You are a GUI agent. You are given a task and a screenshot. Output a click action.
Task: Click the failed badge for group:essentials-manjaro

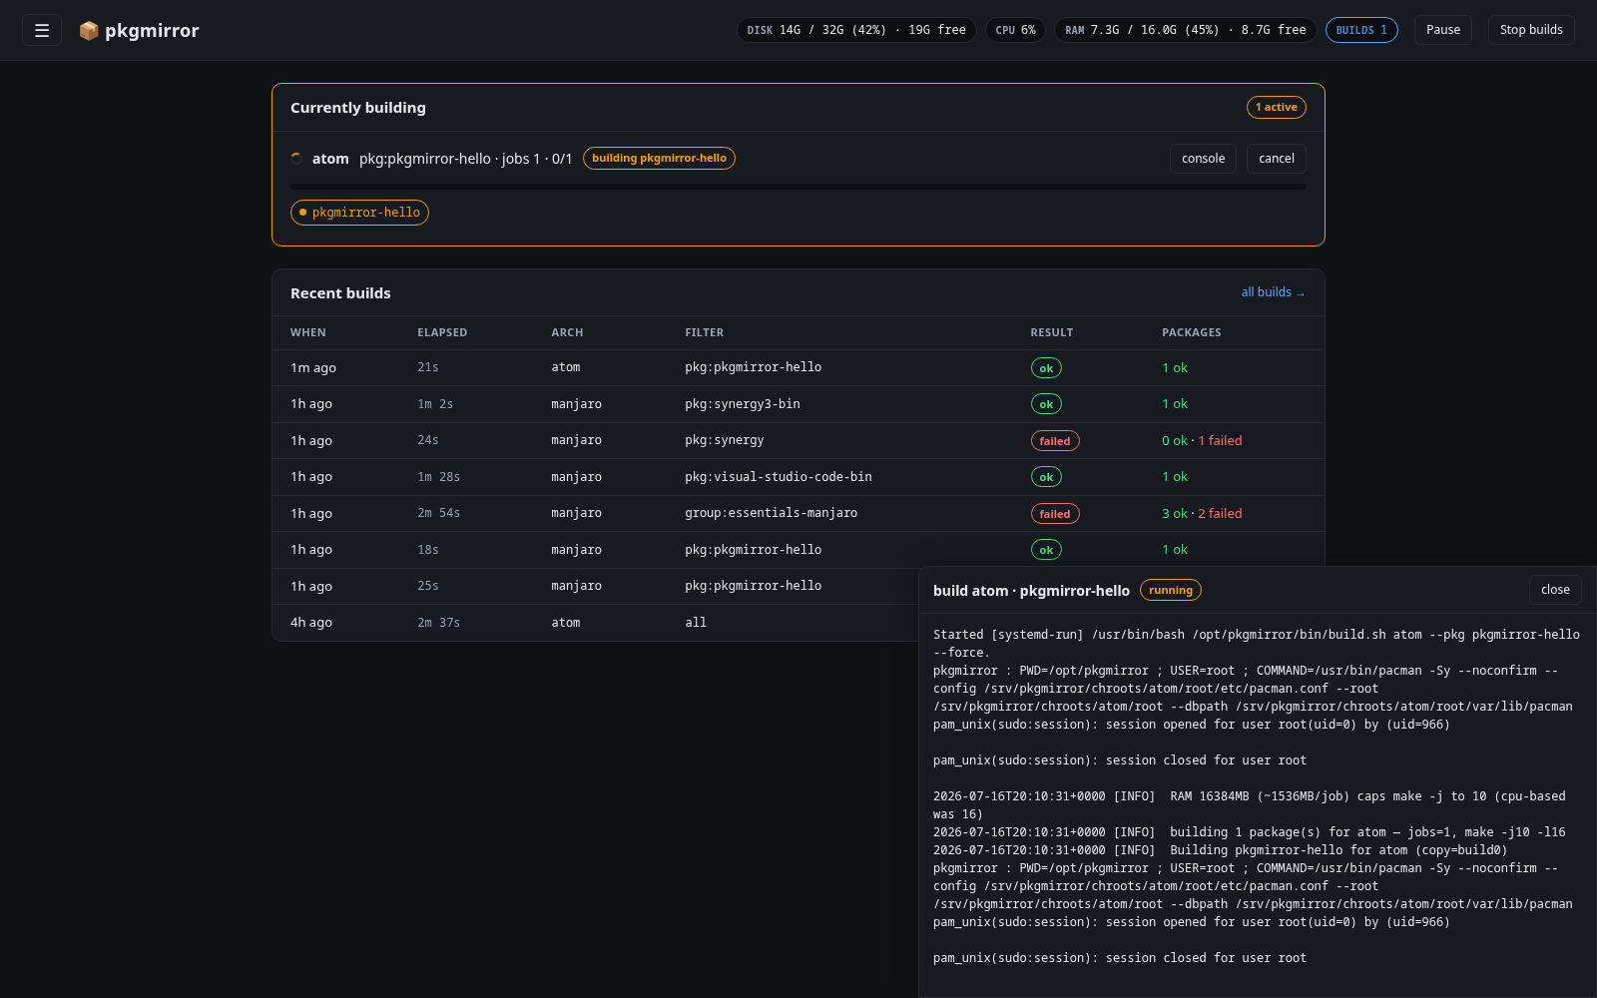[1055, 514]
